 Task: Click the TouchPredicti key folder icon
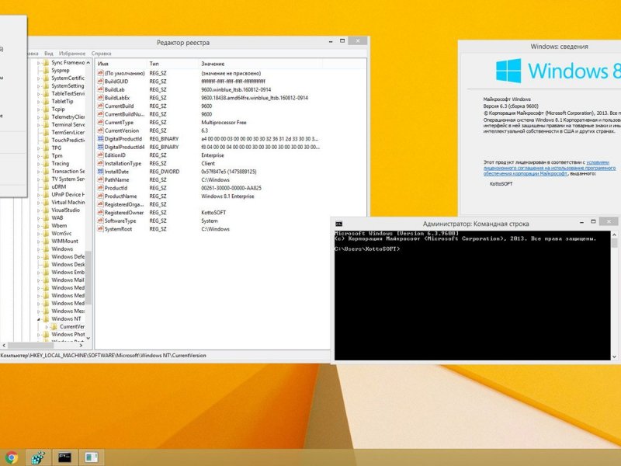click(46, 140)
